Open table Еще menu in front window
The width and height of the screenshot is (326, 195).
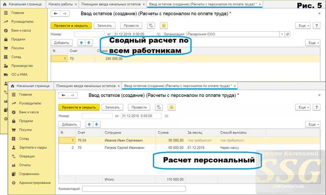tap(313, 124)
